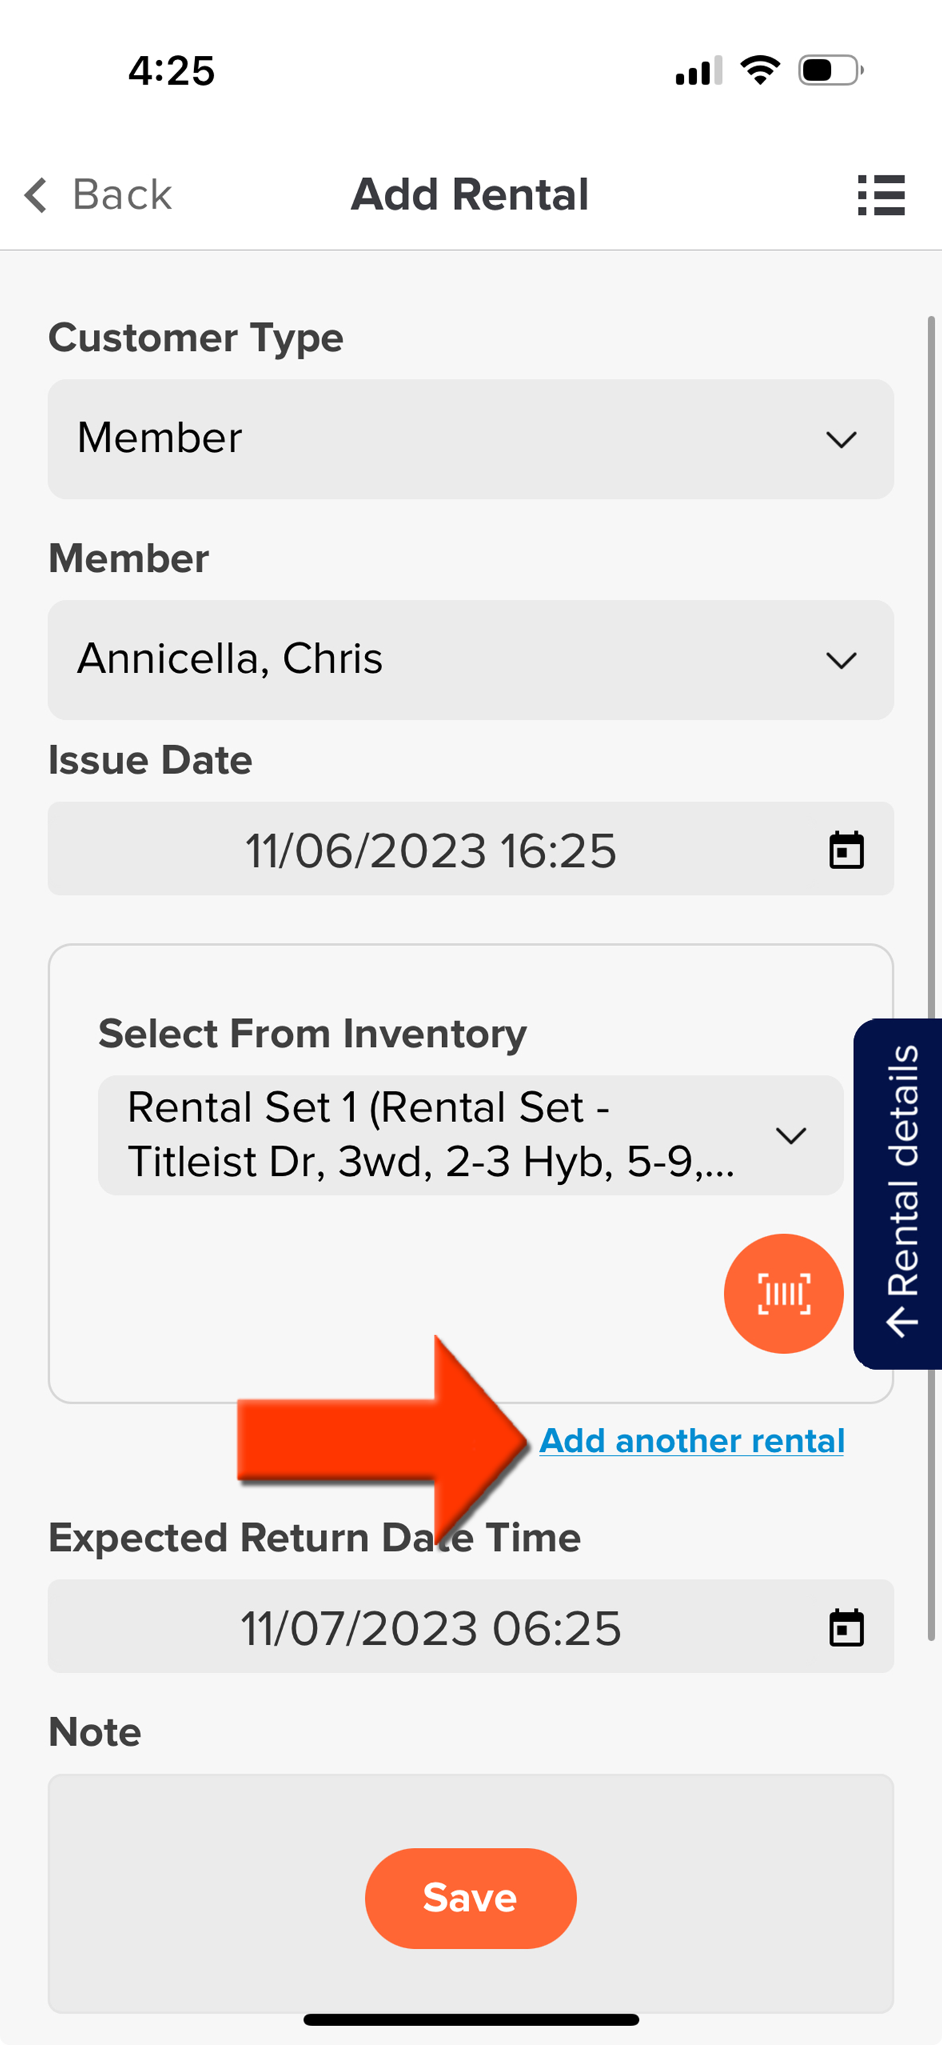Tap the cellular signal bars icon
Viewport: 942px width, 2045px height.
point(699,70)
